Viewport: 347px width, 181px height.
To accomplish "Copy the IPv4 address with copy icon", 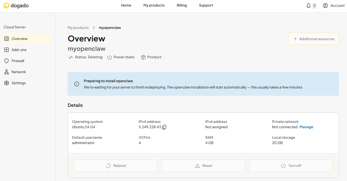I will click(x=164, y=127).
